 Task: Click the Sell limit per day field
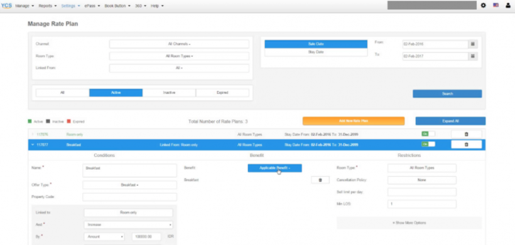pyautogui.click(x=421, y=192)
